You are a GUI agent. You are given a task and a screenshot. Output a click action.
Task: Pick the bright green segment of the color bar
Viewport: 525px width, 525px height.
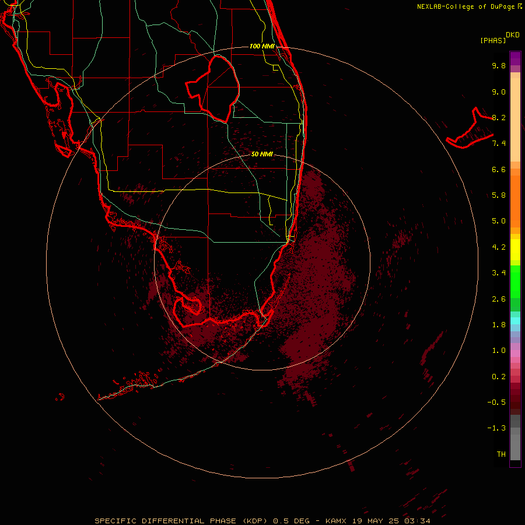515,282
